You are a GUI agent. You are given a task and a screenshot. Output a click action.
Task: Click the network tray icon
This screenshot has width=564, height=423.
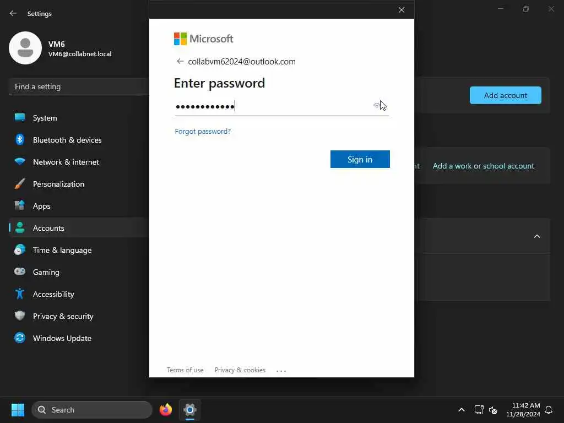coord(479,410)
